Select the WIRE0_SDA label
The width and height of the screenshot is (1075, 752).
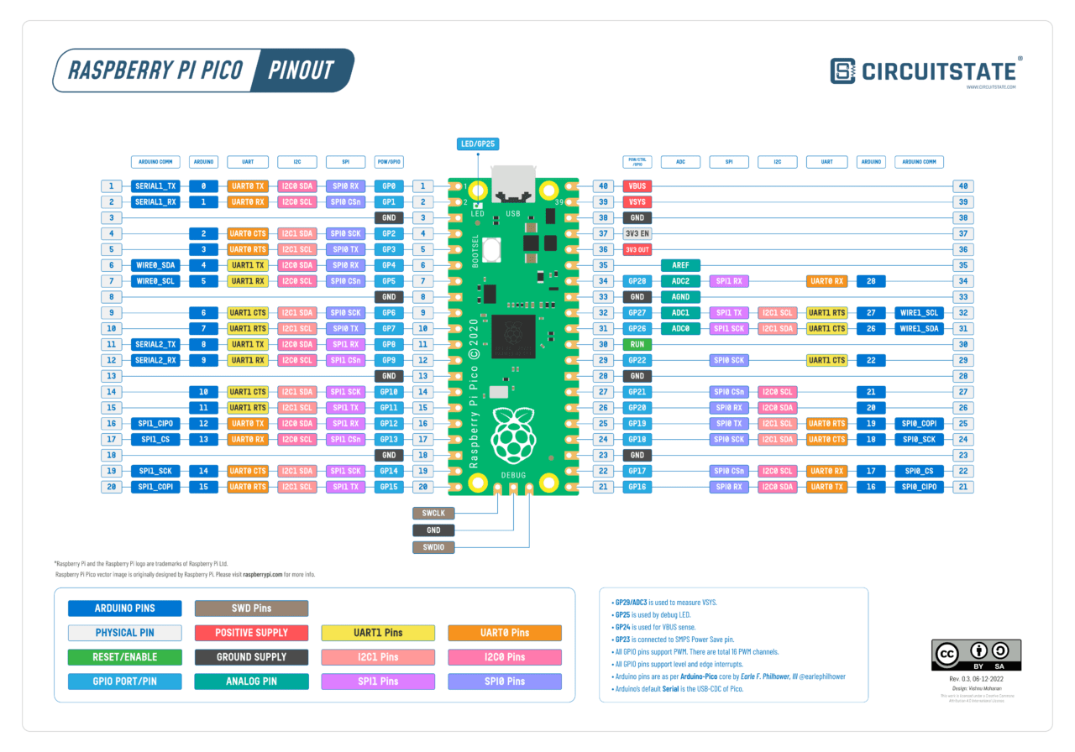tap(156, 265)
